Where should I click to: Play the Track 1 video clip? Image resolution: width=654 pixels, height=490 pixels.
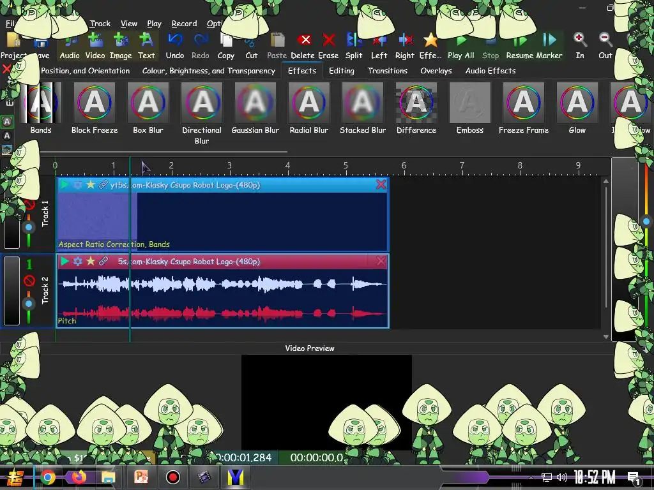(65, 184)
